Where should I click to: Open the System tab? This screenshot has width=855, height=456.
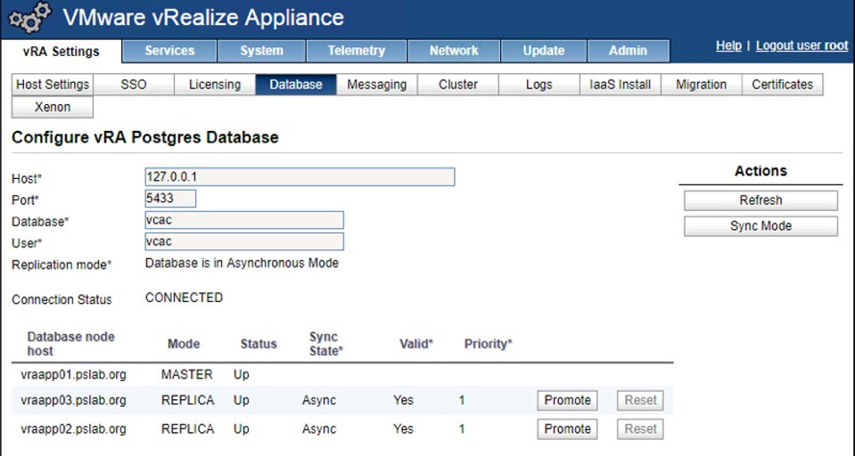pyautogui.click(x=262, y=51)
